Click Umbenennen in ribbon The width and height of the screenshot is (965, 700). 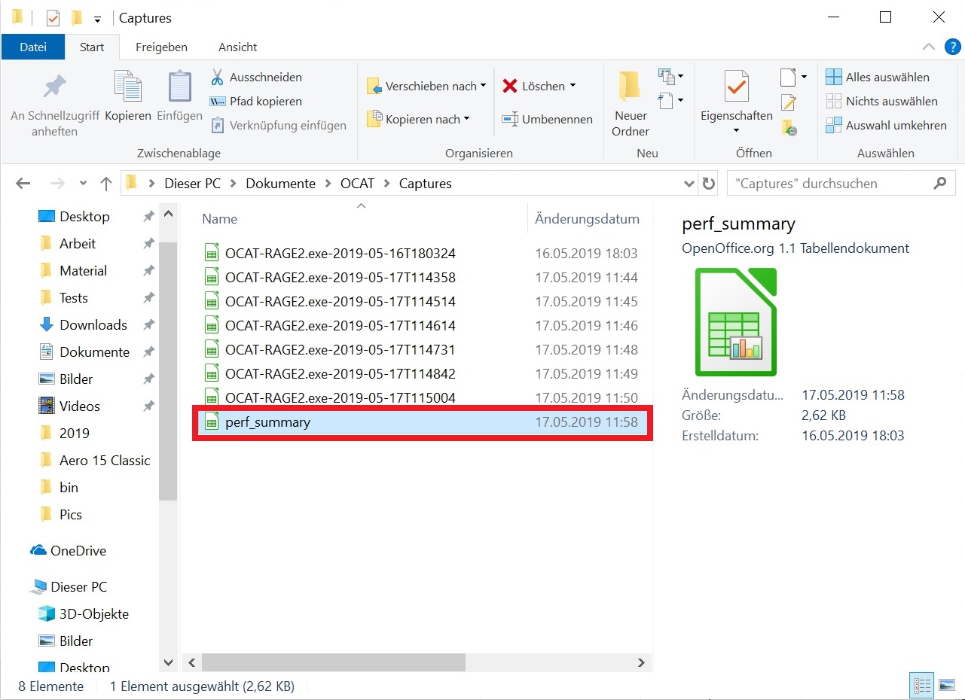point(548,119)
